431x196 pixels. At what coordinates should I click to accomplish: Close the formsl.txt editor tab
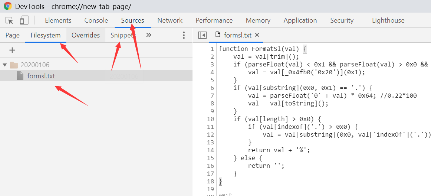tap(257, 35)
